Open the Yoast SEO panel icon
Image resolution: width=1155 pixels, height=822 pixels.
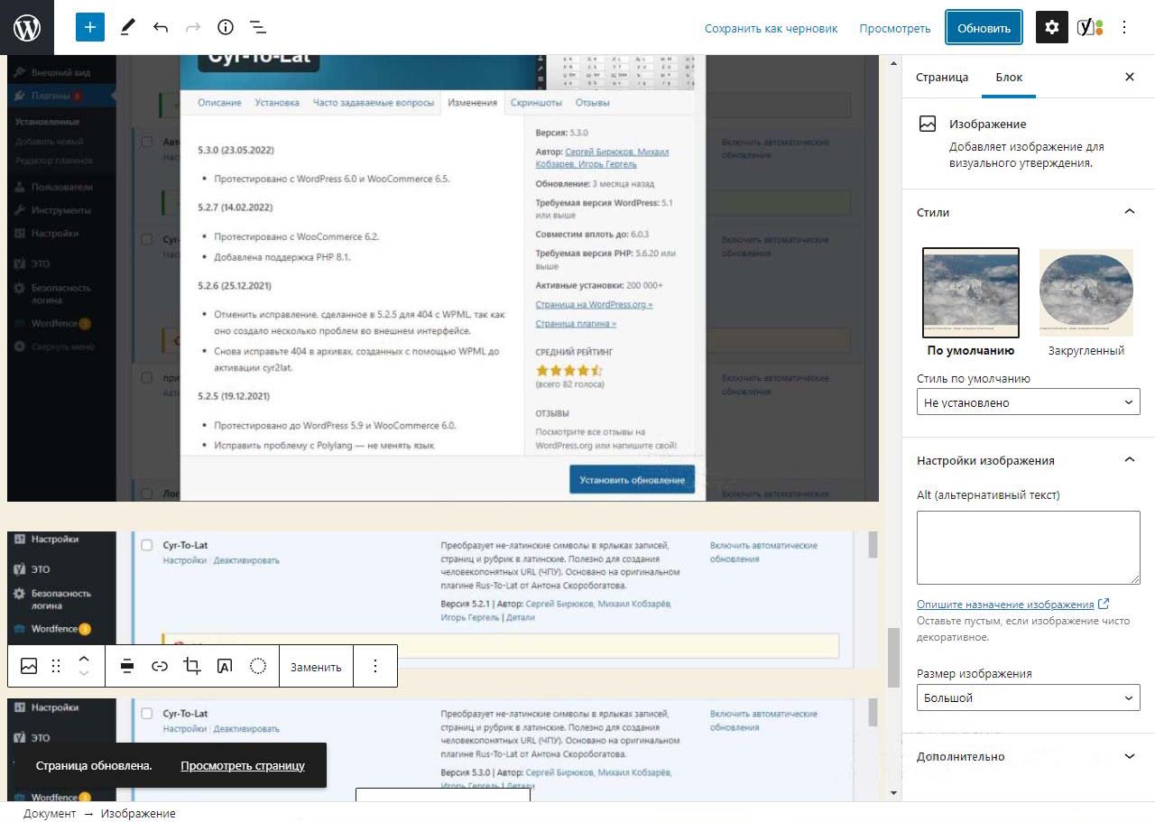(1089, 27)
